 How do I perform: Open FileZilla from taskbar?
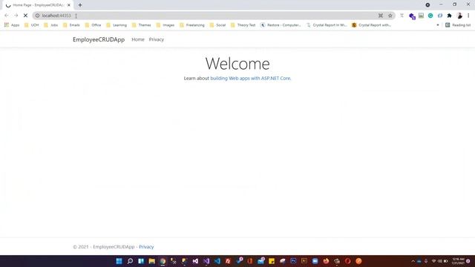[x=228, y=261]
